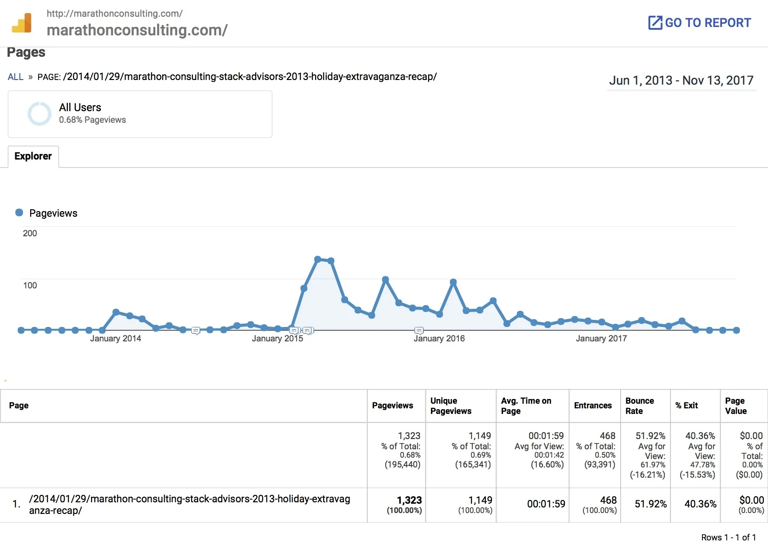The image size is (768, 553).
Task: Toggle sort on Avg. Time on Page column
Action: click(x=526, y=406)
